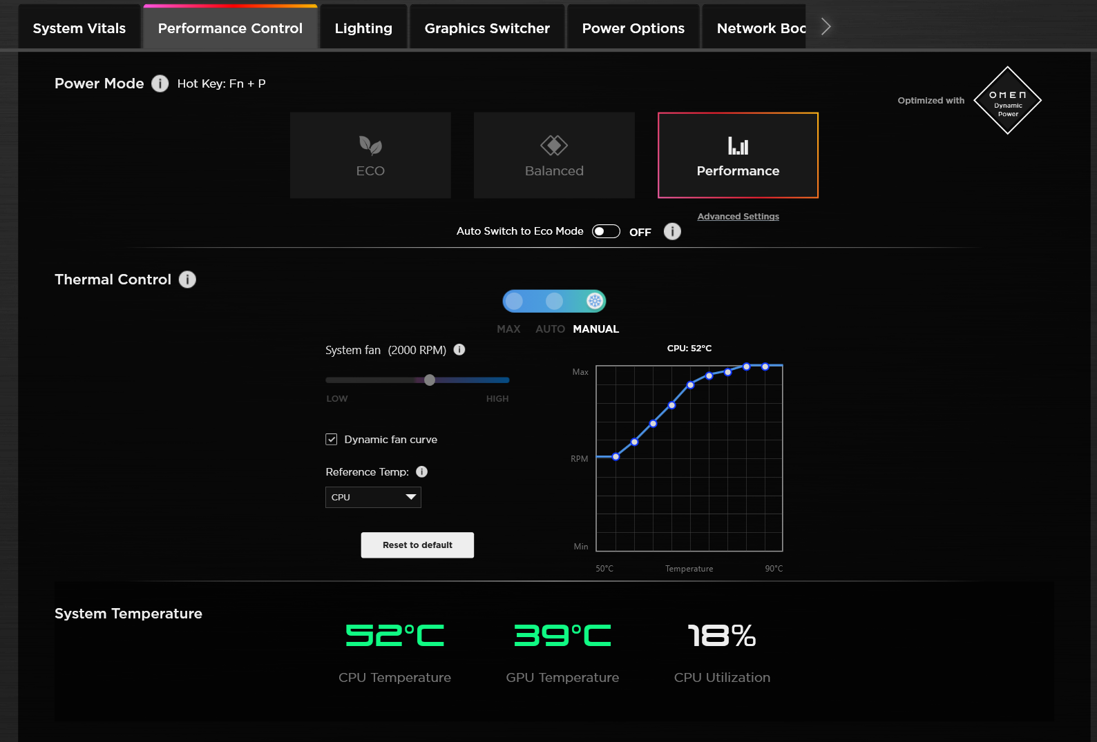
Task: Click the Auto Switch Eco Mode info icon
Action: (x=672, y=231)
